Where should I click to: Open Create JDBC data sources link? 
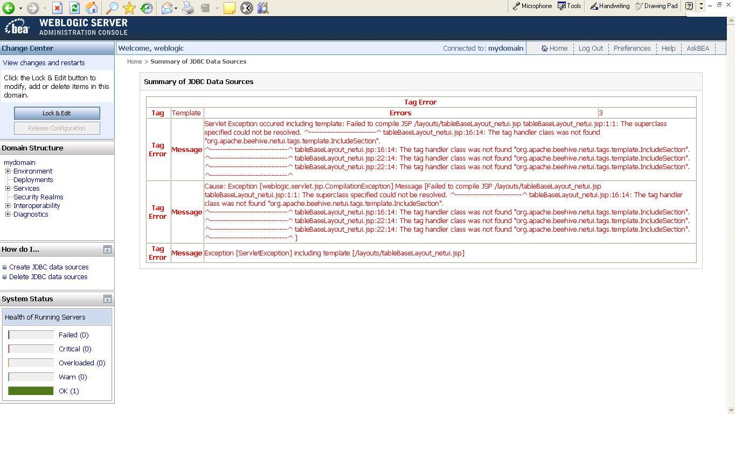tap(48, 267)
